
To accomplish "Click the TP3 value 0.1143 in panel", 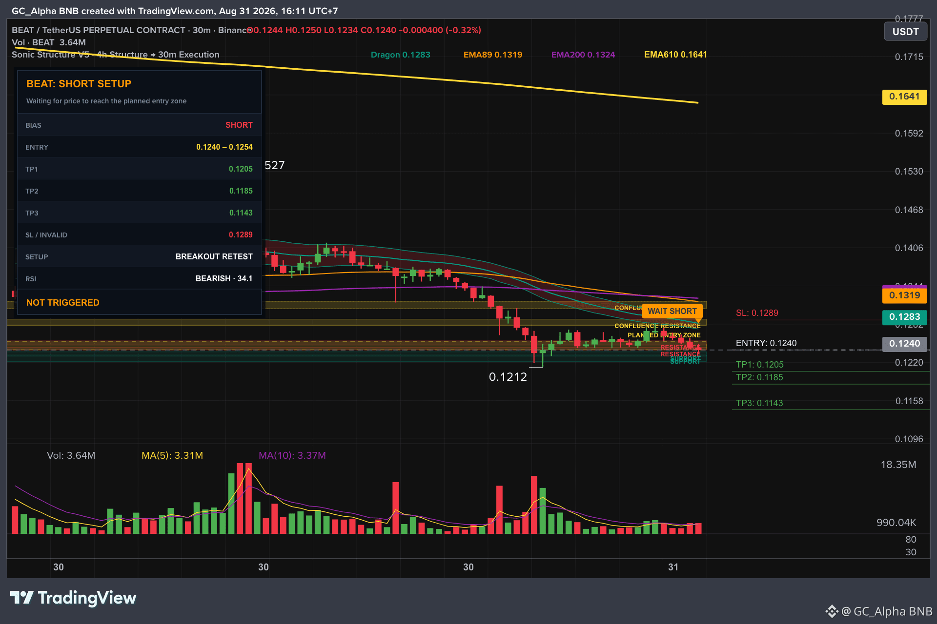I will pos(241,213).
